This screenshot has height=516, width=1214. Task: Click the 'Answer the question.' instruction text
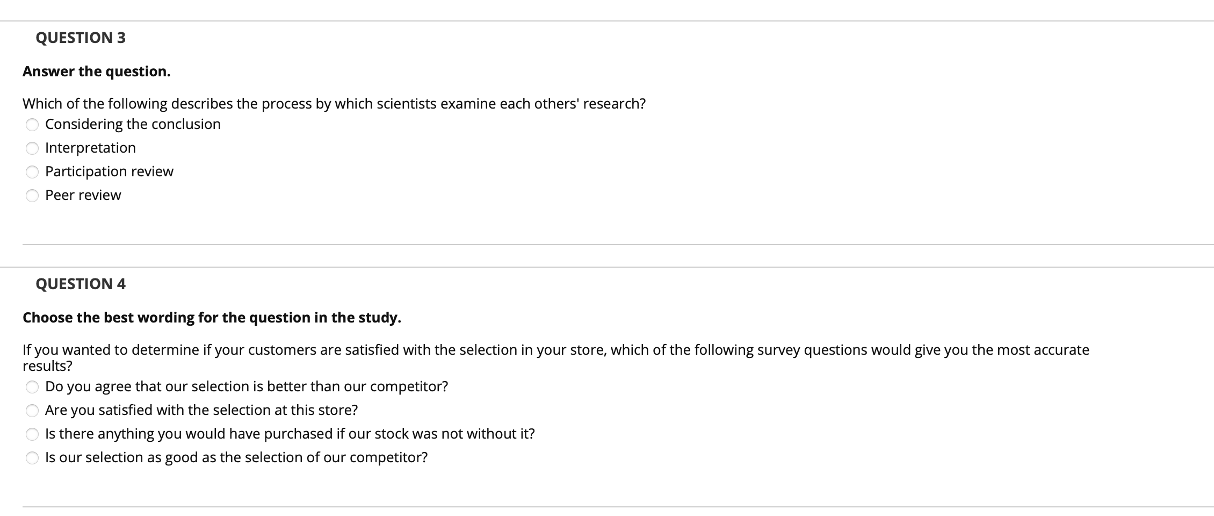click(x=97, y=71)
